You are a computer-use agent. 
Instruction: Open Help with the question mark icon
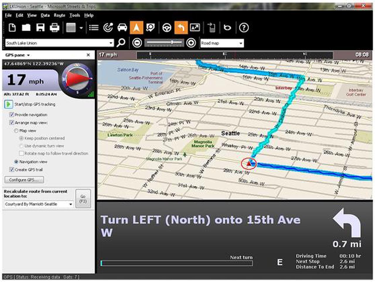pyautogui.click(x=244, y=28)
